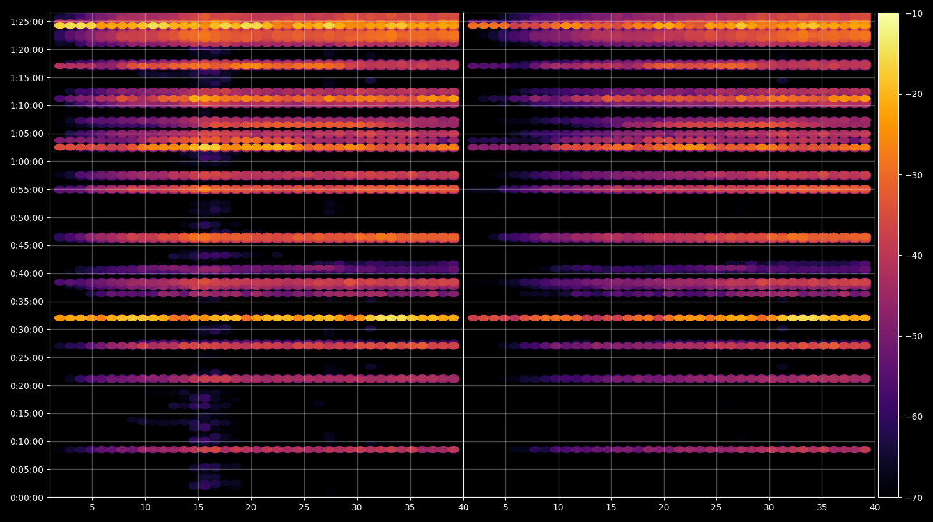Select the 1:20:00 y-axis tick label

pyautogui.click(x=27, y=50)
